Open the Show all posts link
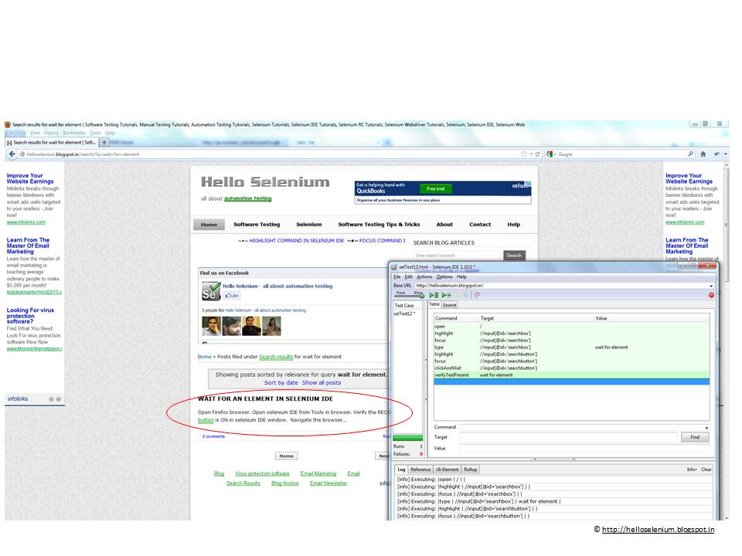The image size is (742, 556). click(x=322, y=382)
